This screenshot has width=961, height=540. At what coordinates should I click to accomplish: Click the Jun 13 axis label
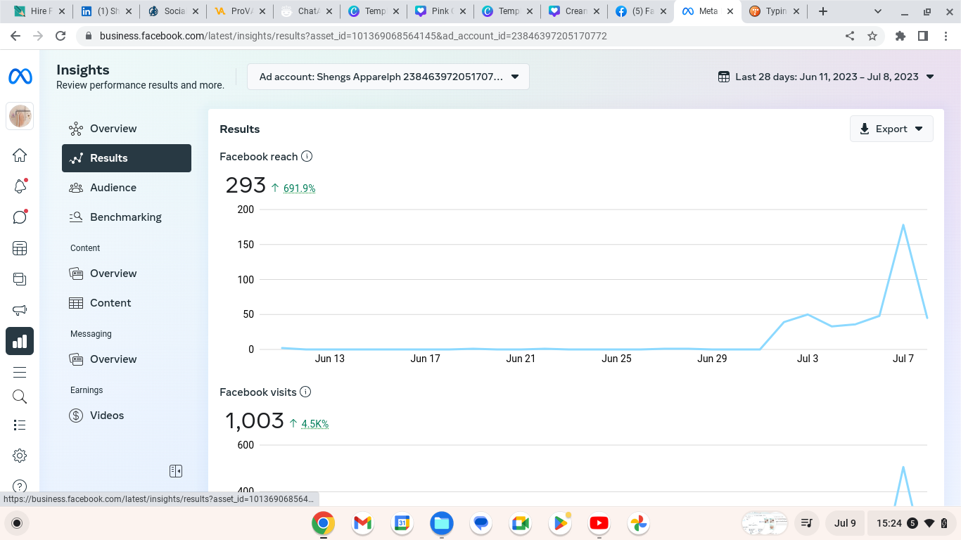click(330, 359)
